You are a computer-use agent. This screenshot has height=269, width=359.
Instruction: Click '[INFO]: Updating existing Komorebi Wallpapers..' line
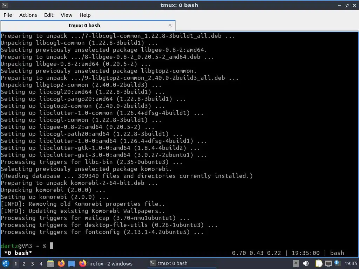coord(83,211)
